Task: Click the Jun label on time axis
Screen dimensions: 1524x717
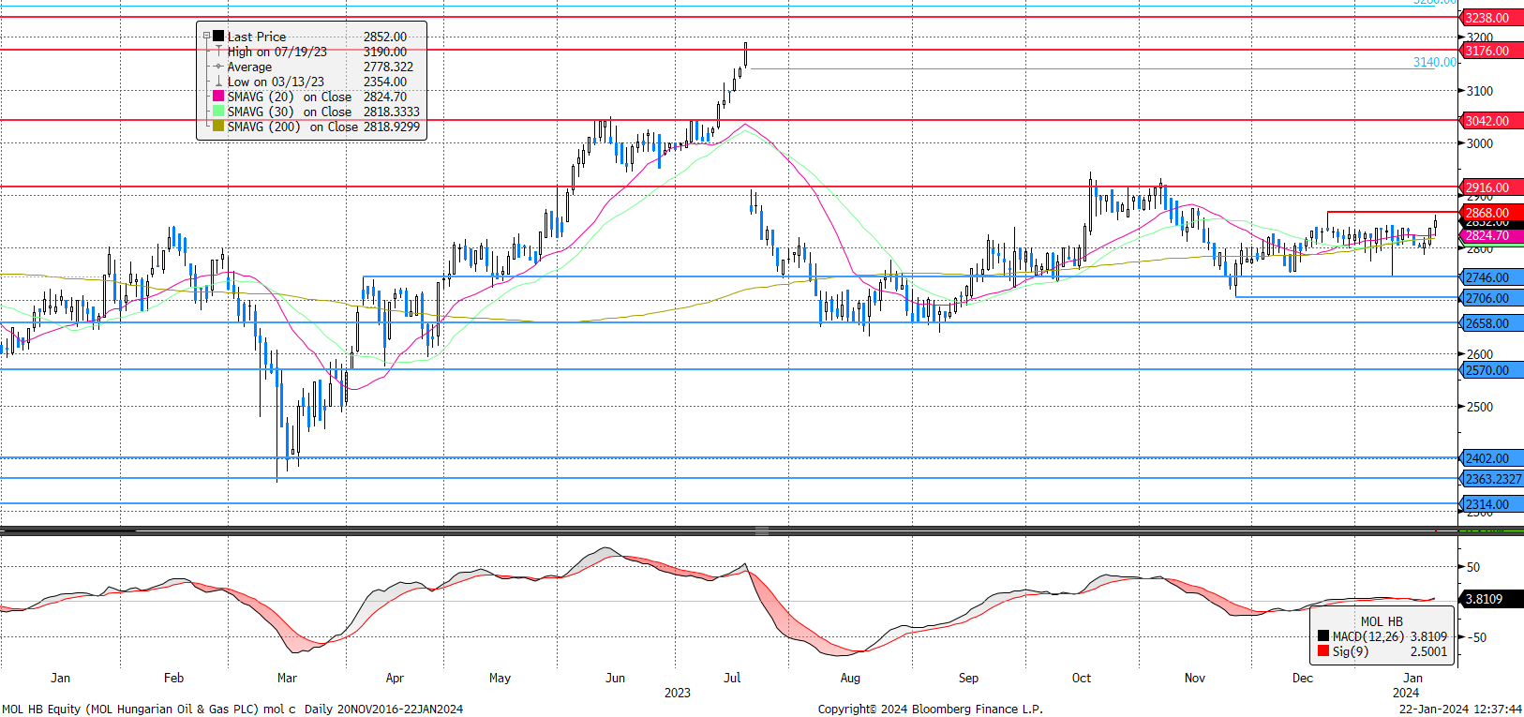Action: [x=615, y=678]
